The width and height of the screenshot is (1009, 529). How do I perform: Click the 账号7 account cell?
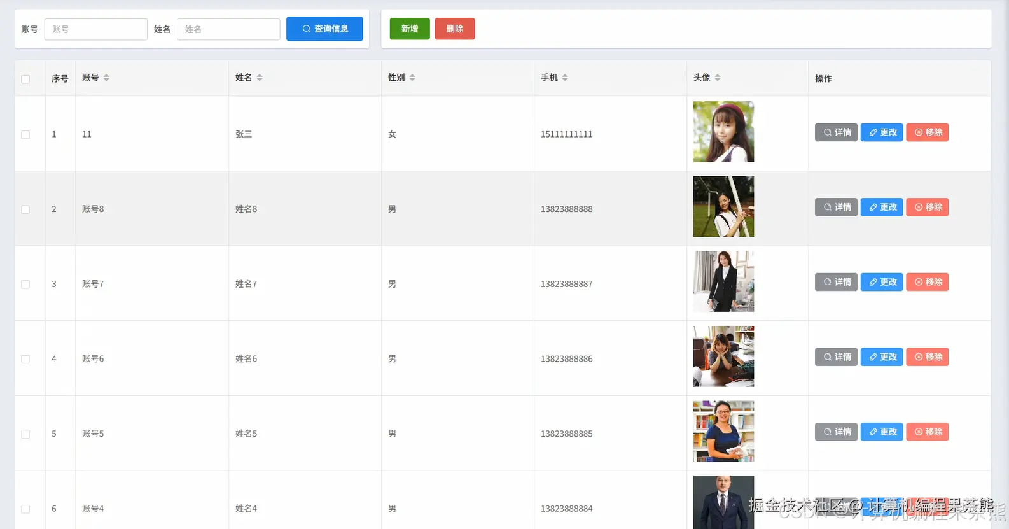pos(93,284)
